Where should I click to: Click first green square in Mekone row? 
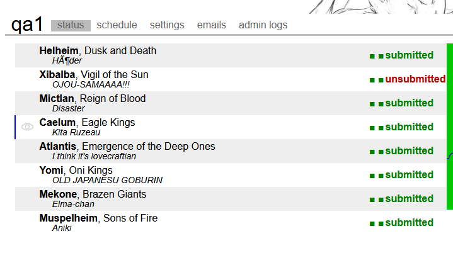click(x=372, y=200)
